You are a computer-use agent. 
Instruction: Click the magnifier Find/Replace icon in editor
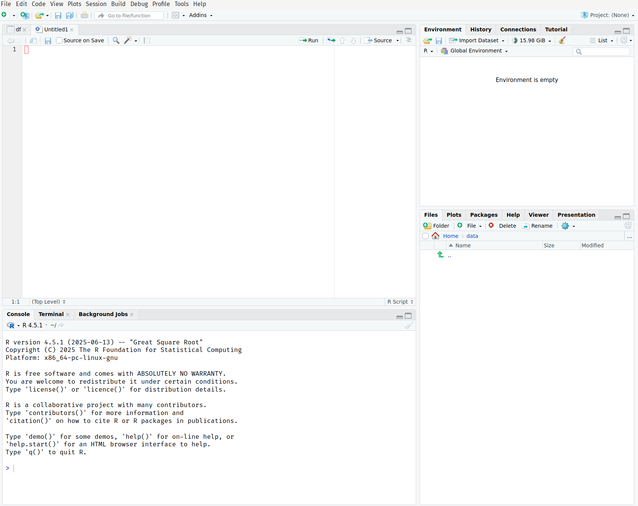116,40
